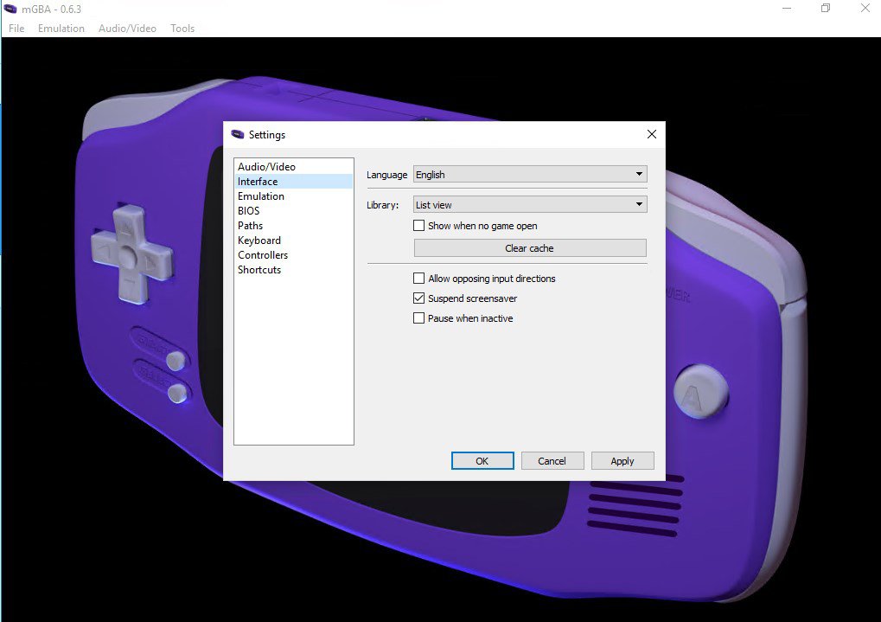Viewport: 881px width, 622px height.
Task: Select Audio/Video settings category
Action: coord(293,166)
